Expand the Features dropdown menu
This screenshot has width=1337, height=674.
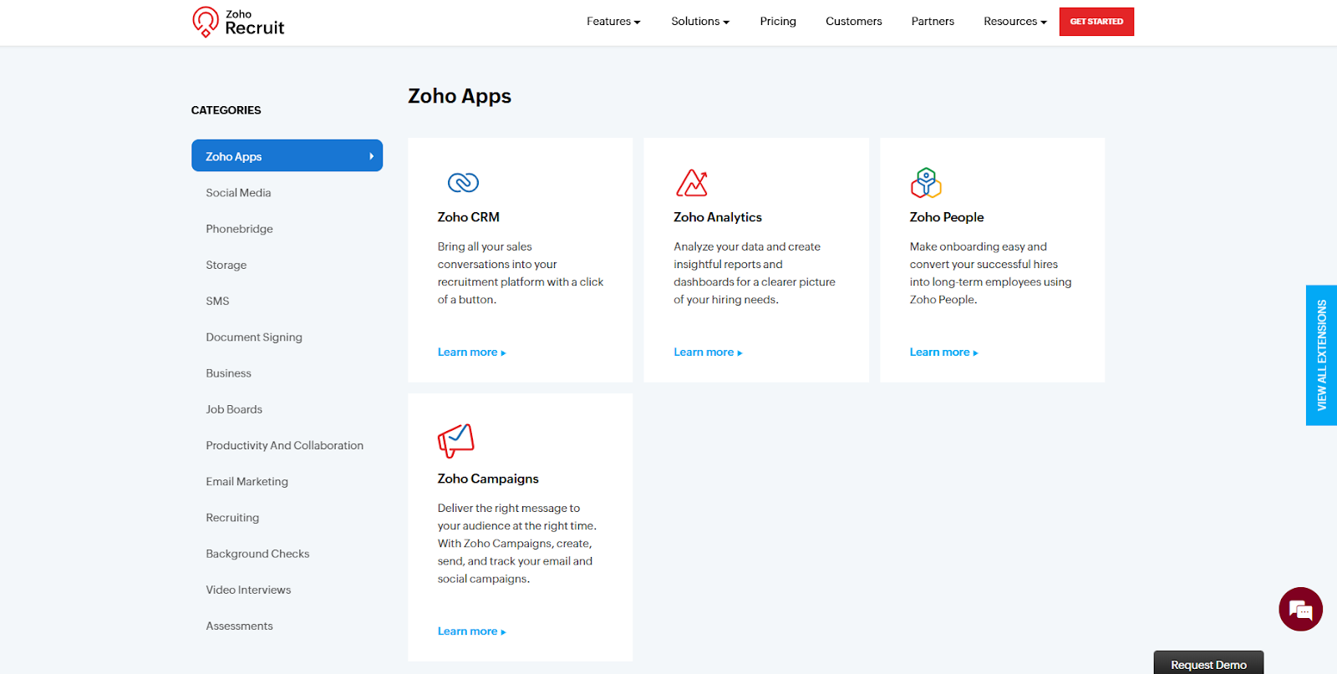(x=613, y=22)
